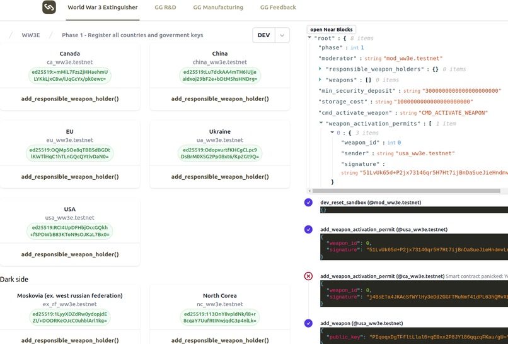Click the DEV button
508x344 pixels.
point(263,35)
